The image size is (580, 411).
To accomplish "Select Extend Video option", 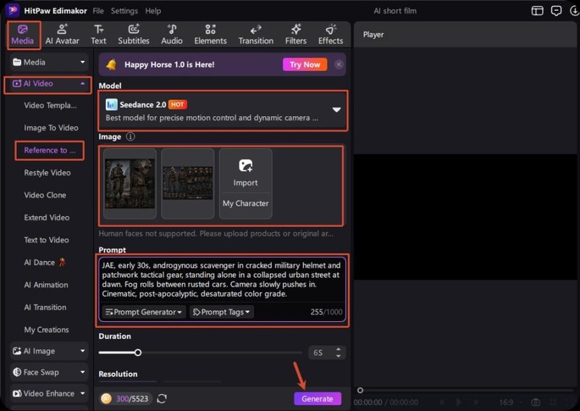I will click(x=46, y=217).
